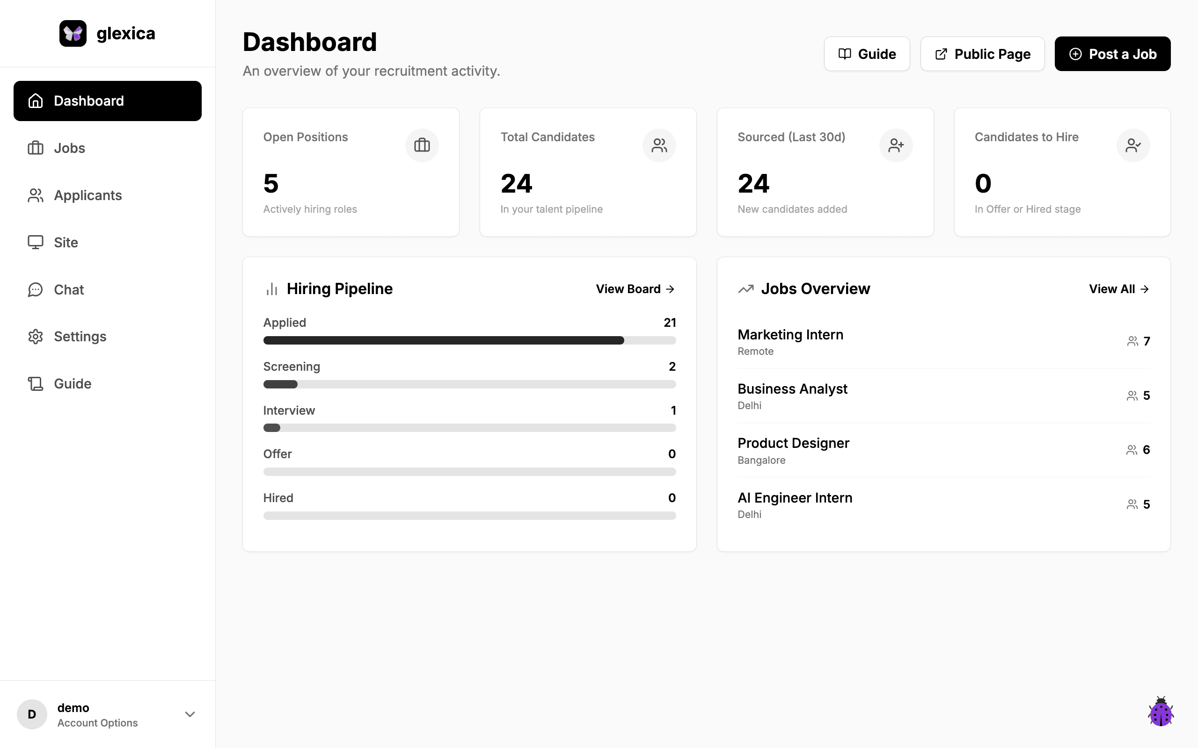Click the purple ladybug debug icon
The image size is (1198, 748).
coord(1161,712)
